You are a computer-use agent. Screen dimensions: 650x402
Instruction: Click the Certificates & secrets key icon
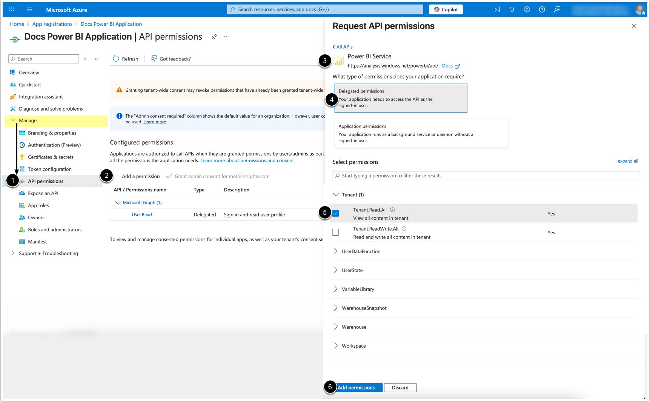[x=22, y=157]
